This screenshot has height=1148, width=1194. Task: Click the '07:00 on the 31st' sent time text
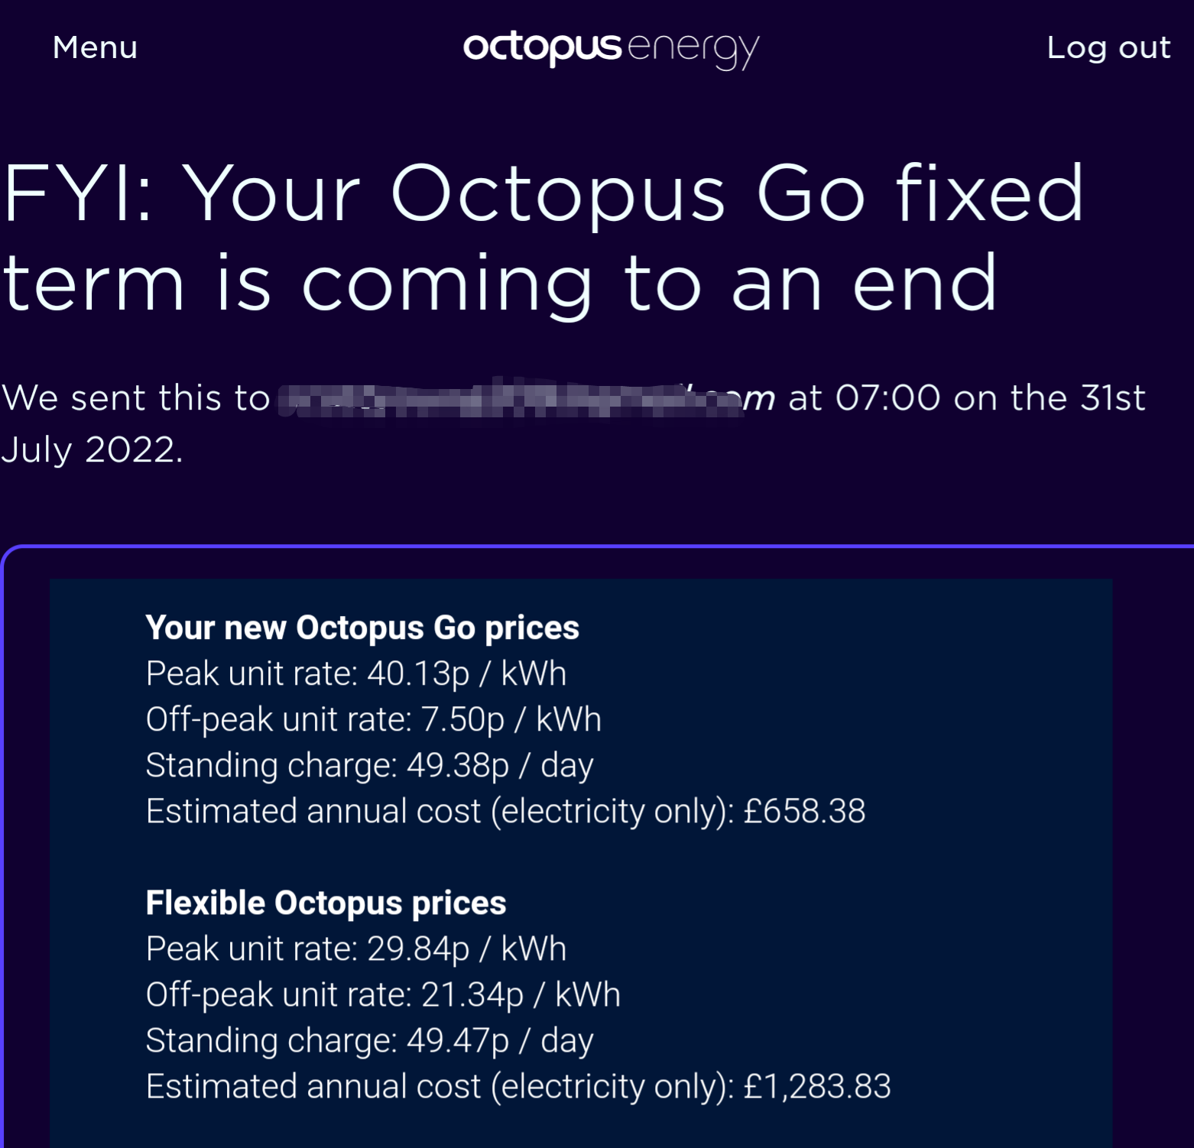pyautogui.click(x=991, y=397)
